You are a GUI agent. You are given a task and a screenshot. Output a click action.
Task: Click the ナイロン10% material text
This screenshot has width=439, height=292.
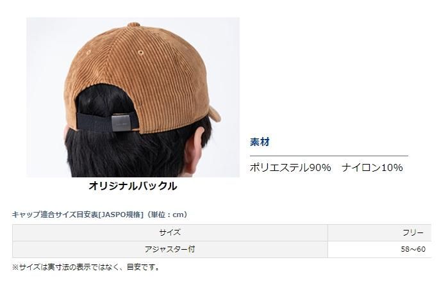pyautogui.click(x=372, y=168)
